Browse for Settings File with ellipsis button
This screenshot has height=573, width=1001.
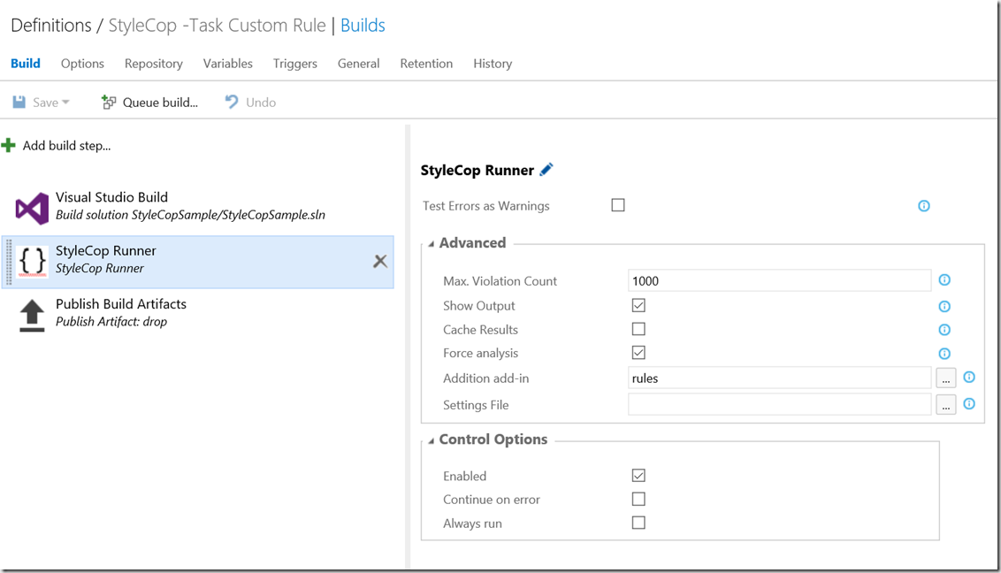[946, 404]
